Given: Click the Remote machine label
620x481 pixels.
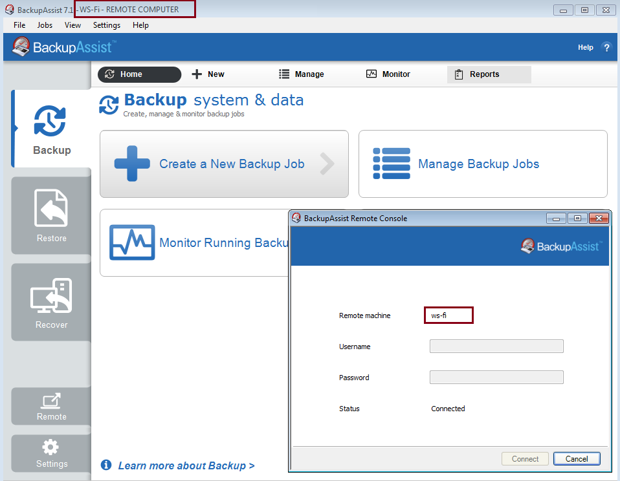Looking at the screenshot, I should pyautogui.click(x=364, y=315).
